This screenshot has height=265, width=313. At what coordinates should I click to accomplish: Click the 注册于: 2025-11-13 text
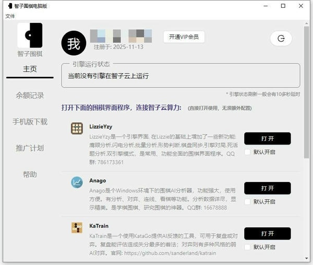tap(118, 47)
